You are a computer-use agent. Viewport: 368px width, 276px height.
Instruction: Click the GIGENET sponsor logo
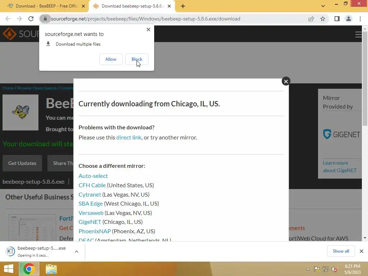click(341, 134)
